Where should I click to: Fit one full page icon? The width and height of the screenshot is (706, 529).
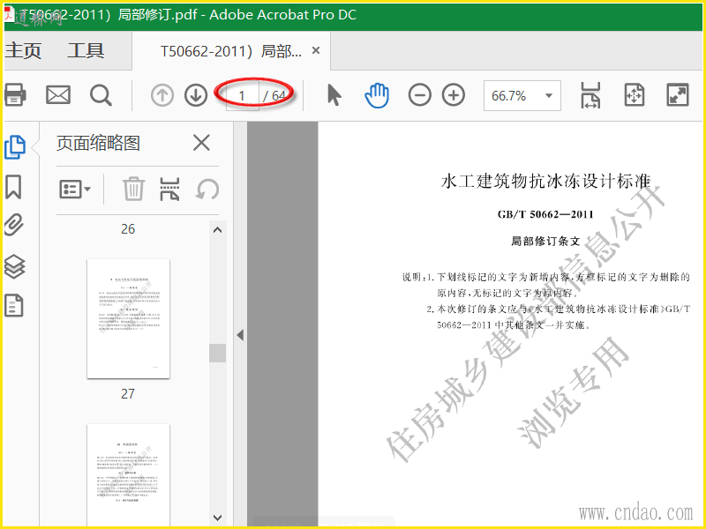pos(634,95)
